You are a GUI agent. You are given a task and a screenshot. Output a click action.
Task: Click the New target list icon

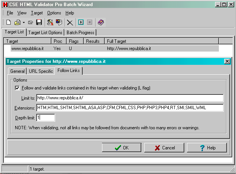(8, 22)
